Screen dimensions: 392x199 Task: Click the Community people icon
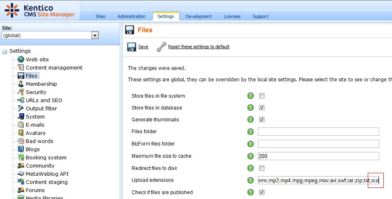point(21,165)
